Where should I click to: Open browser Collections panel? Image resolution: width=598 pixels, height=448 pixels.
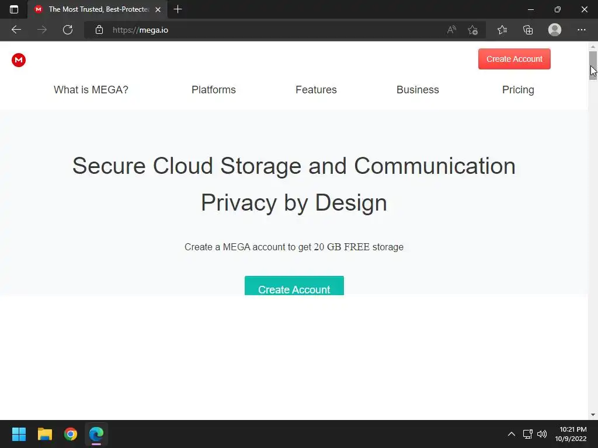pos(528,30)
